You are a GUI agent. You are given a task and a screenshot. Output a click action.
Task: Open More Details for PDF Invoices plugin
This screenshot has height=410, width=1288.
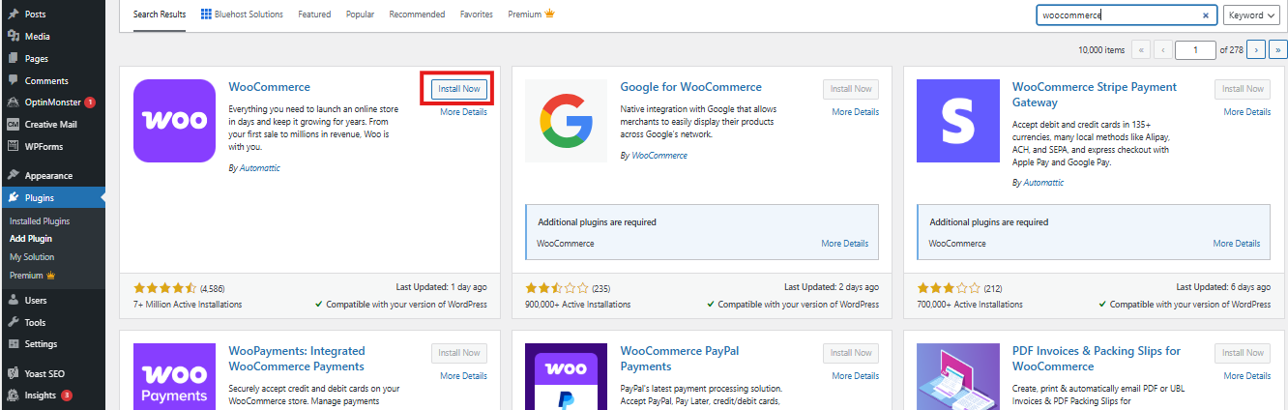click(x=1247, y=376)
